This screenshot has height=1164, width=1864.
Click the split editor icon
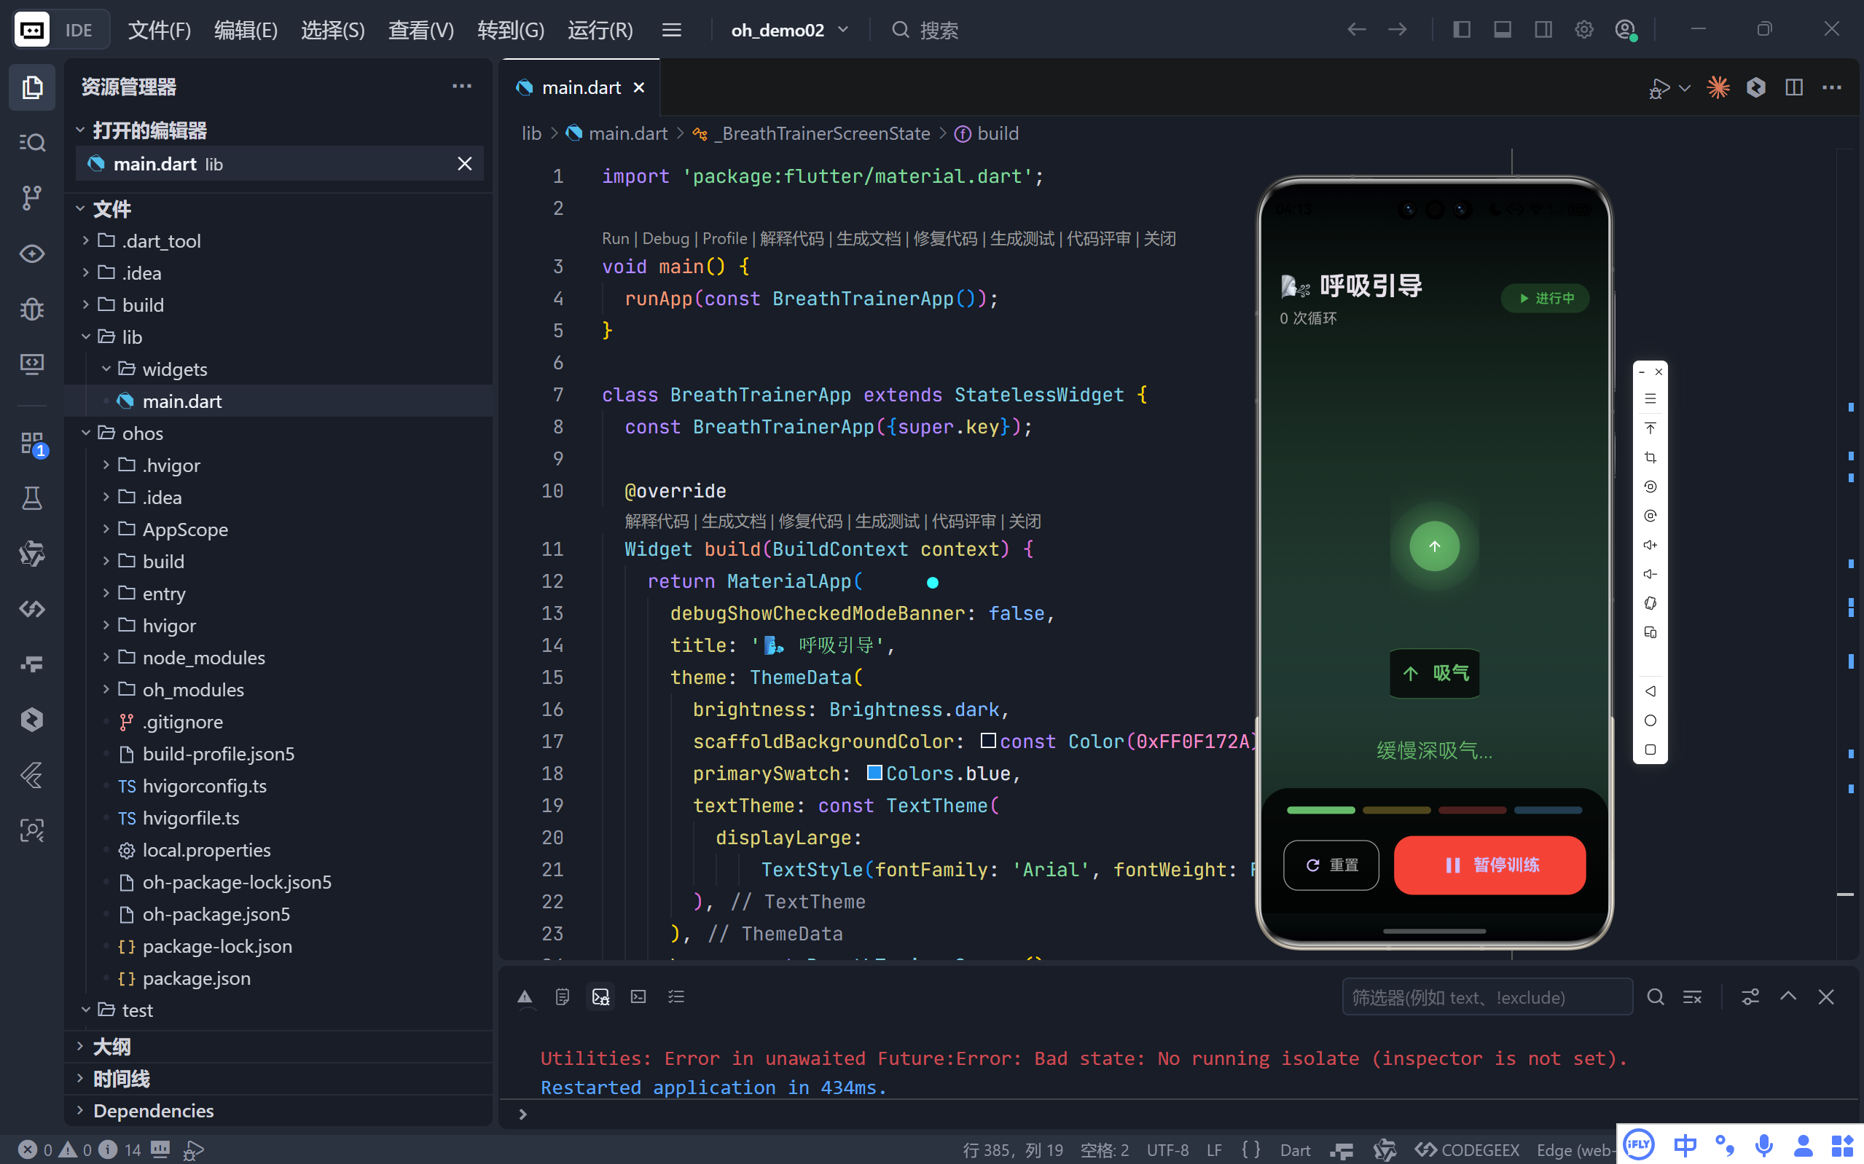[x=1793, y=87]
